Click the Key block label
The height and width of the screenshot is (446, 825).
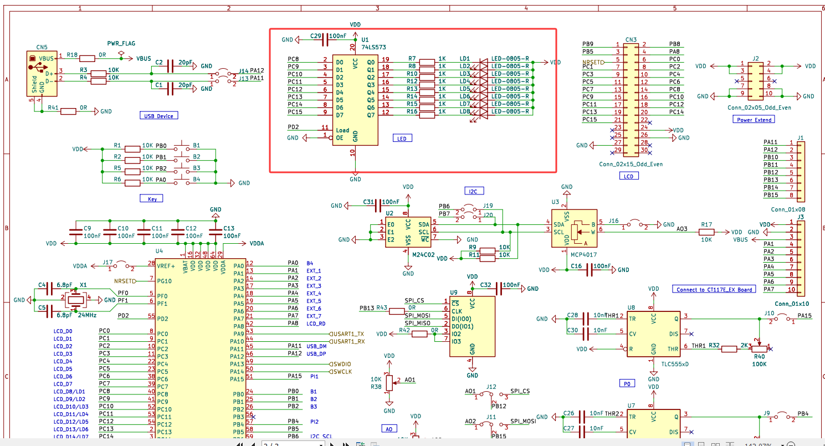click(x=151, y=198)
